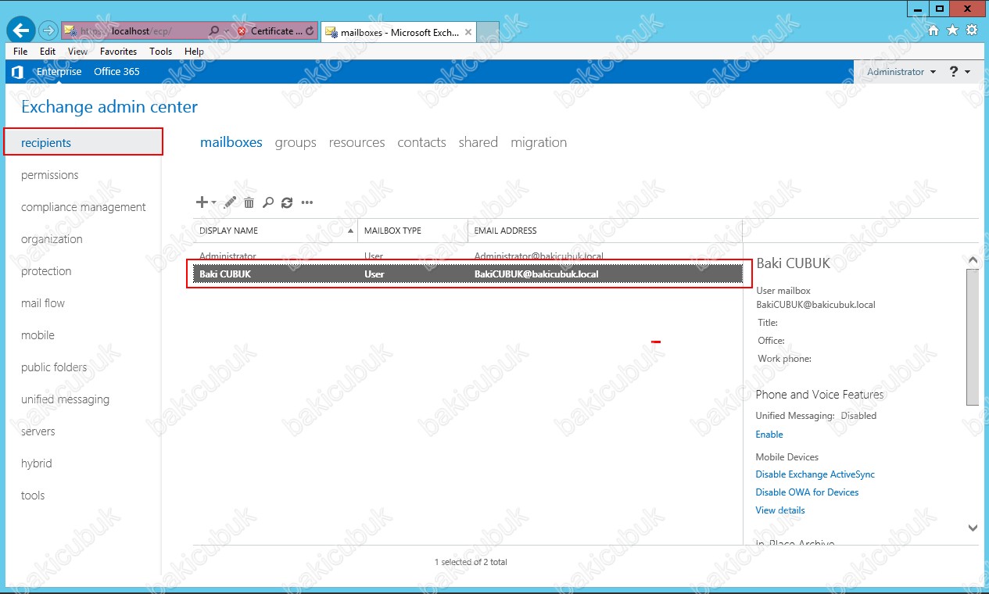Switch to the Enterprise tab
989x594 pixels.
point(59,72)
